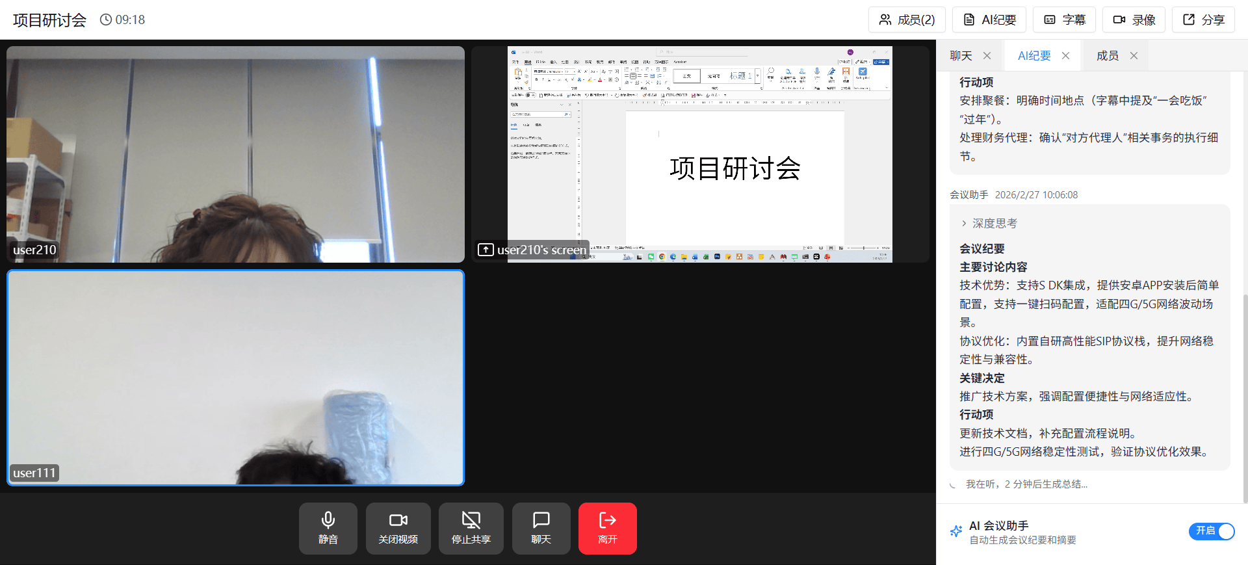Open 成员(2) members list in header

(x=907, y=20)
